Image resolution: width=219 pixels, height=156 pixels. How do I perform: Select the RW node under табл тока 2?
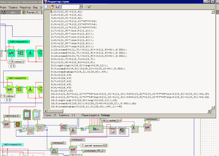coord(7,124)
